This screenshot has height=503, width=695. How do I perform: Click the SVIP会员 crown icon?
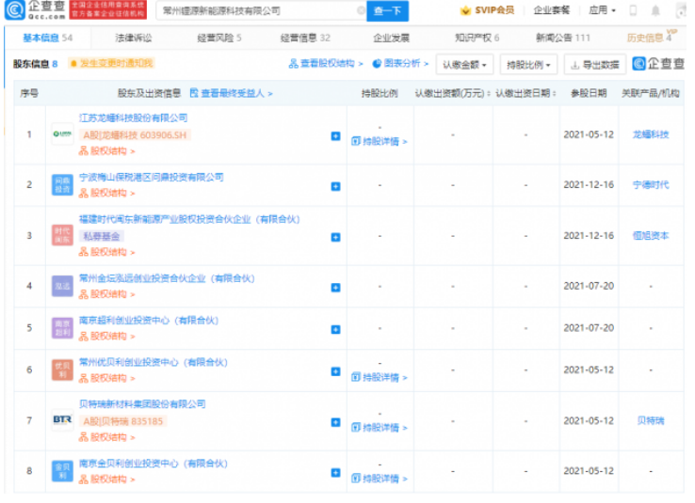click(466, 10)
